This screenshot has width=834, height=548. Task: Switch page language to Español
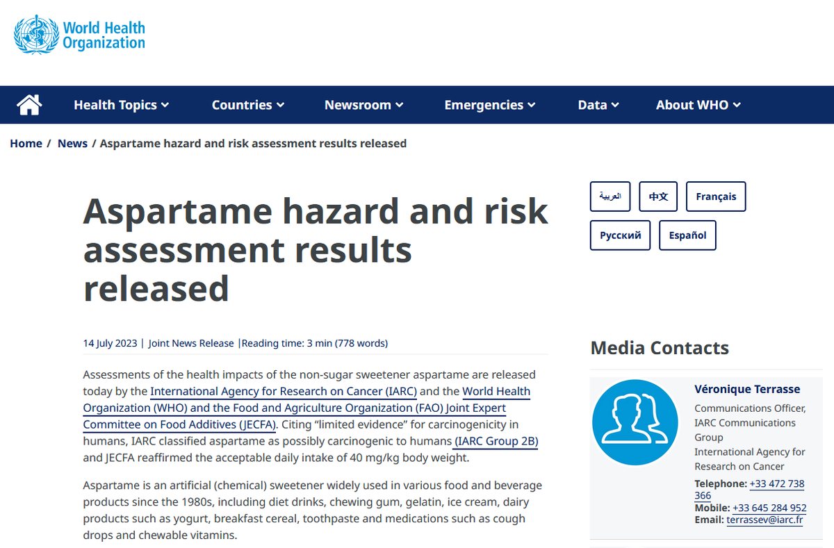(x=687, y=235)
